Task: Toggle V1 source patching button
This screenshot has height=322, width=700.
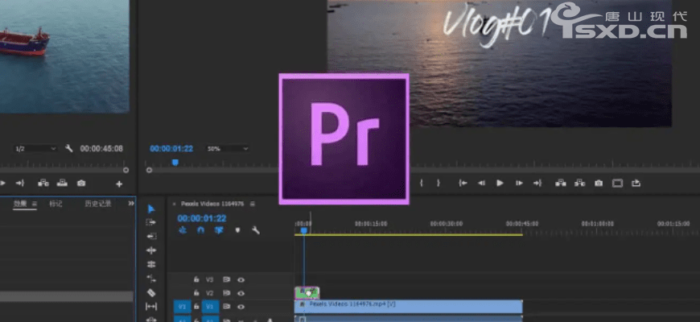Action: [x=182, y=307]
